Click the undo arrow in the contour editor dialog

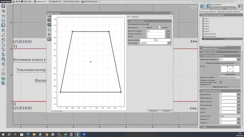click(48, 16)
